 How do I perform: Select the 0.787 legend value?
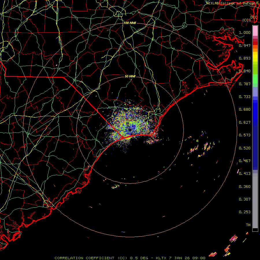245,84
